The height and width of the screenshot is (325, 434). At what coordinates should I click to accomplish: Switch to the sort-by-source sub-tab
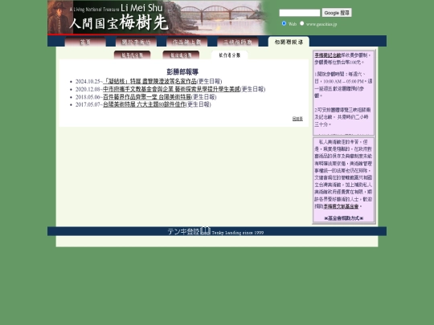coord(181,55)
